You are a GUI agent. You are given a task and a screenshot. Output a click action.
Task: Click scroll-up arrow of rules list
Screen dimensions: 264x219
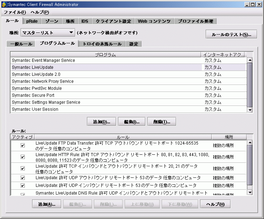pyautogui.click(x=250, y=143)
